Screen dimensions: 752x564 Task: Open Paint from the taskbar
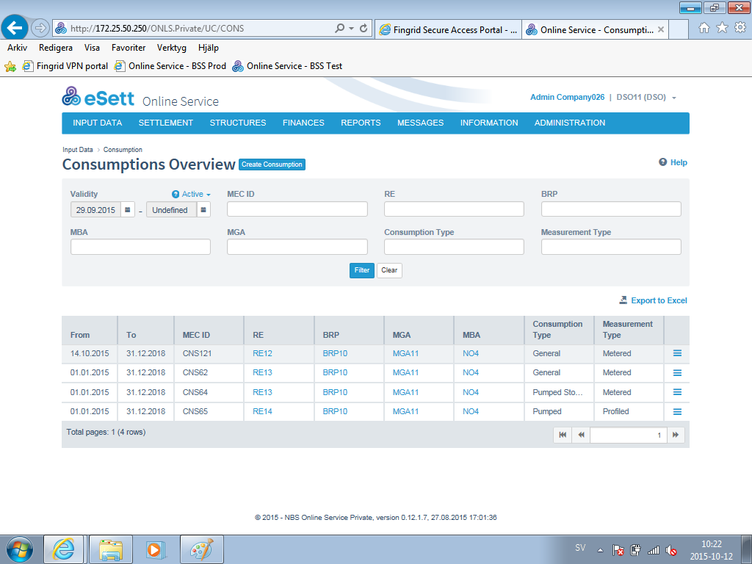click(x=201, y=549)
